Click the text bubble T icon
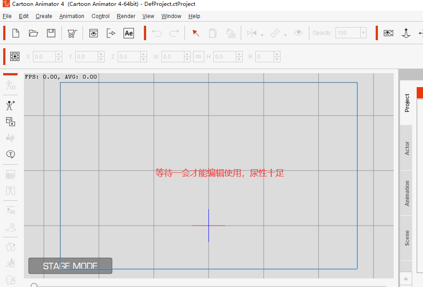Screen dimensions: 423x287 point(10,154)
